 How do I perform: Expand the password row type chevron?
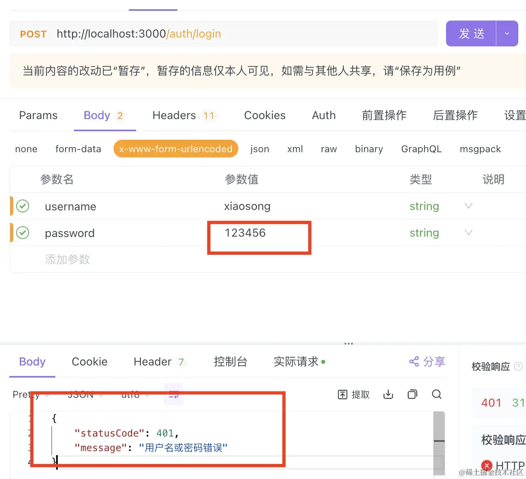469,233
